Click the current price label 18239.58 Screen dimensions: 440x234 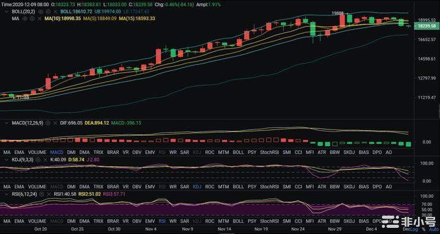tap(427, 26)
